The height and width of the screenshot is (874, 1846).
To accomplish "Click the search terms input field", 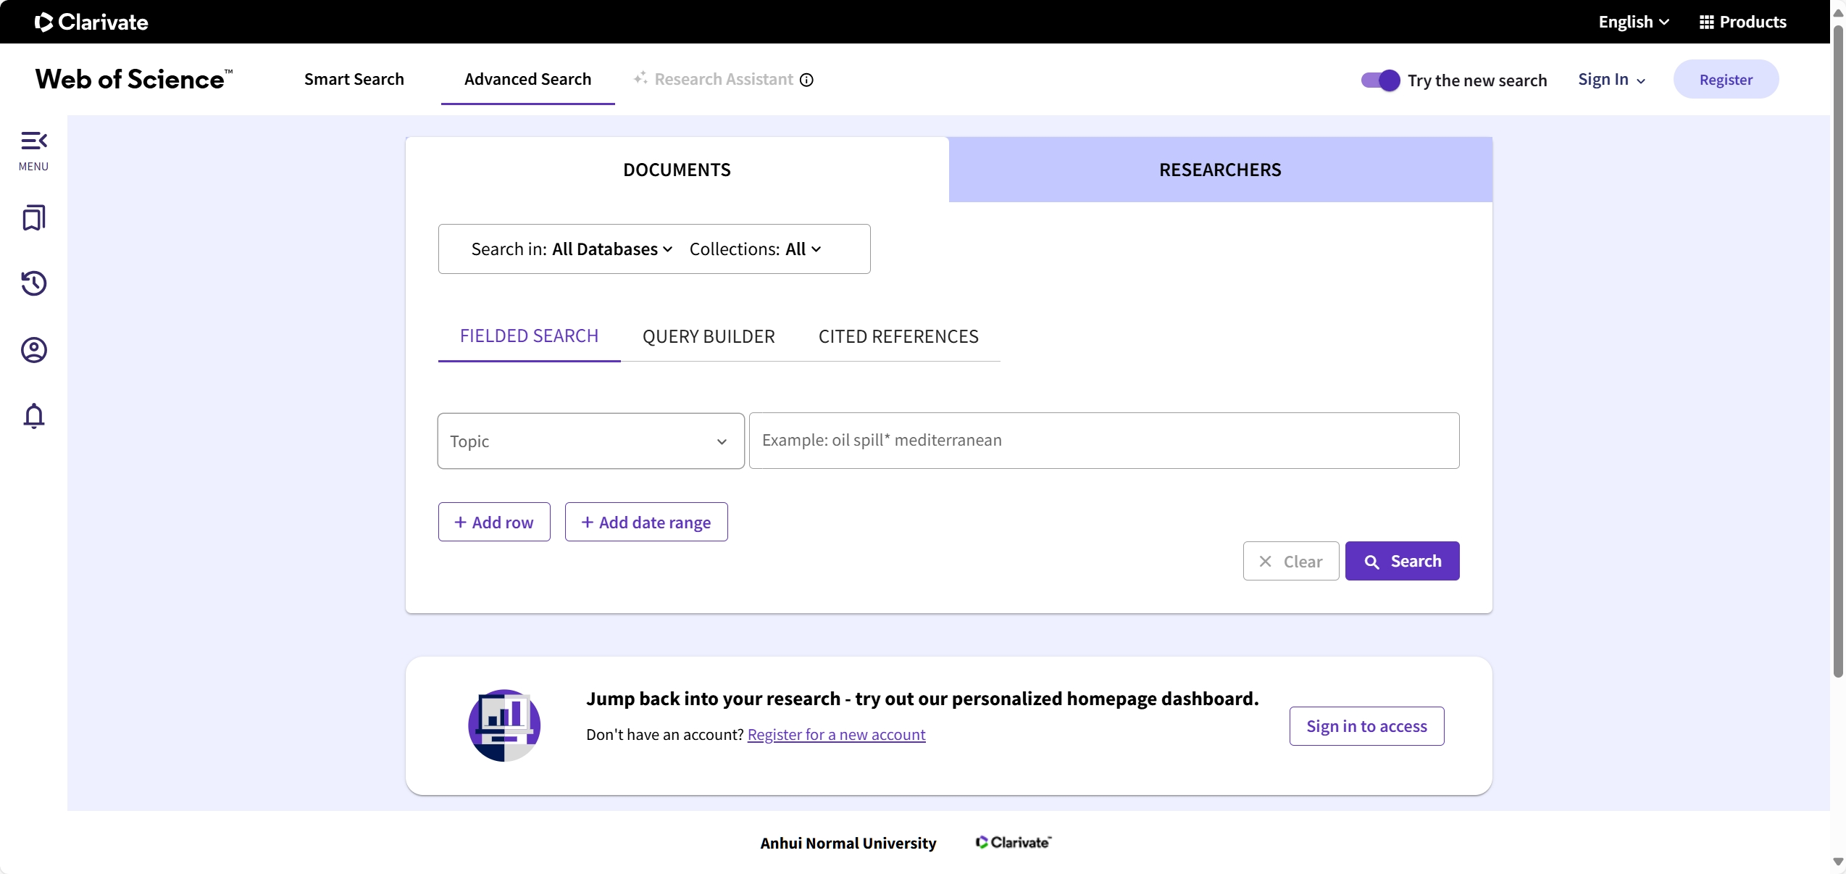I will coord(1104,441).
